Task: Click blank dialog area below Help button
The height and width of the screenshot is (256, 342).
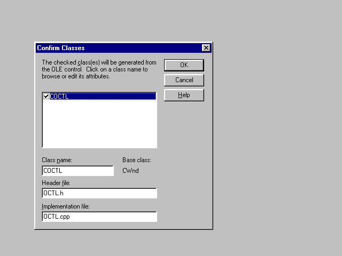Action: click(183, 160)
